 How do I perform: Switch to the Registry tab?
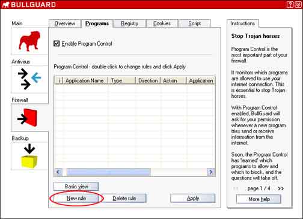[x=129, y=23]
